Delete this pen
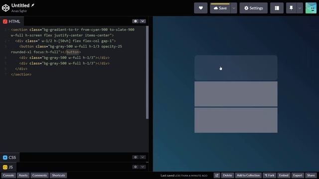 click(227, 176)
